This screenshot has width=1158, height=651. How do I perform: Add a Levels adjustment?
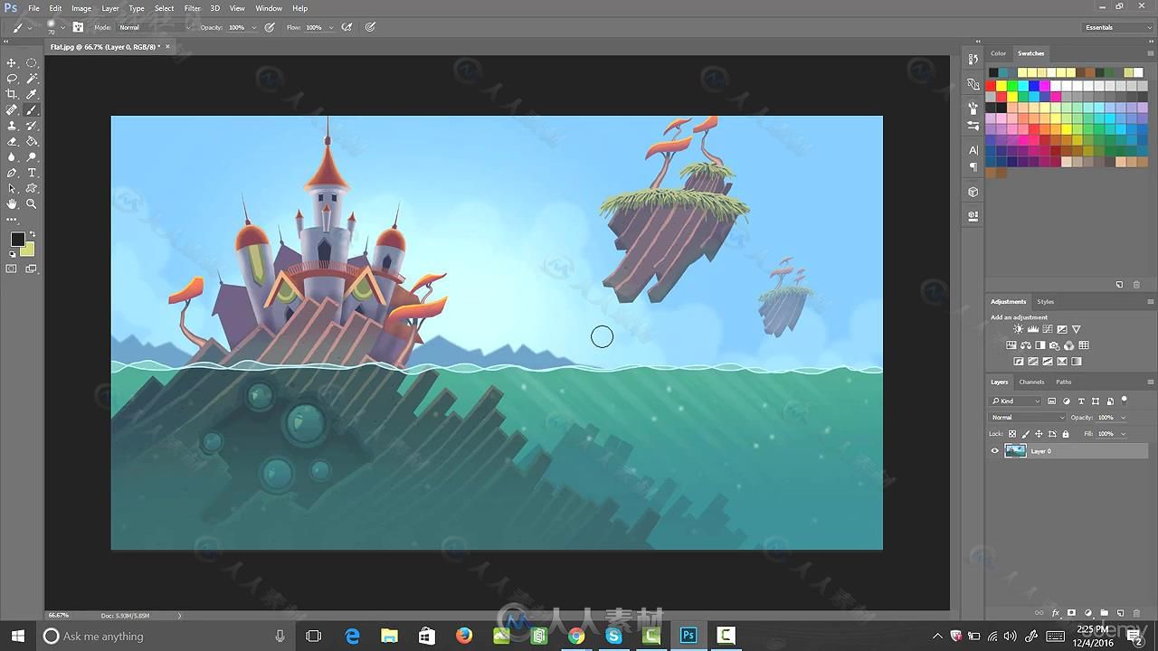[1033, 329]
